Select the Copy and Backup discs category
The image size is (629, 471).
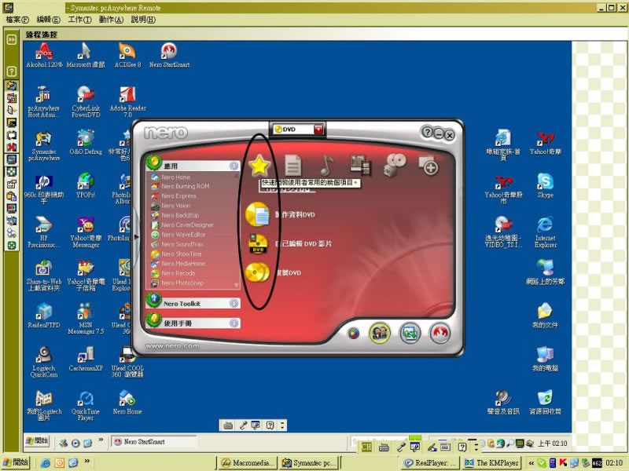(x=395, y=165)
